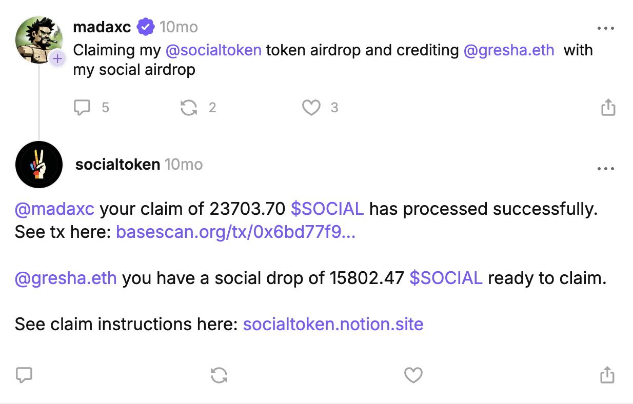Open more options for socialtoken's reply

point(606,168)
